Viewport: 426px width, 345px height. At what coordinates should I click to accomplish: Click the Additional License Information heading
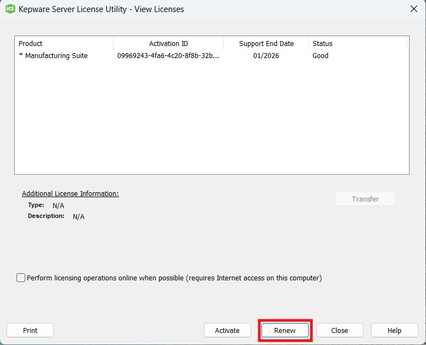(70, 194)
